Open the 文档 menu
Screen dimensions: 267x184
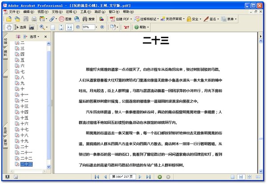coord(57,12)
